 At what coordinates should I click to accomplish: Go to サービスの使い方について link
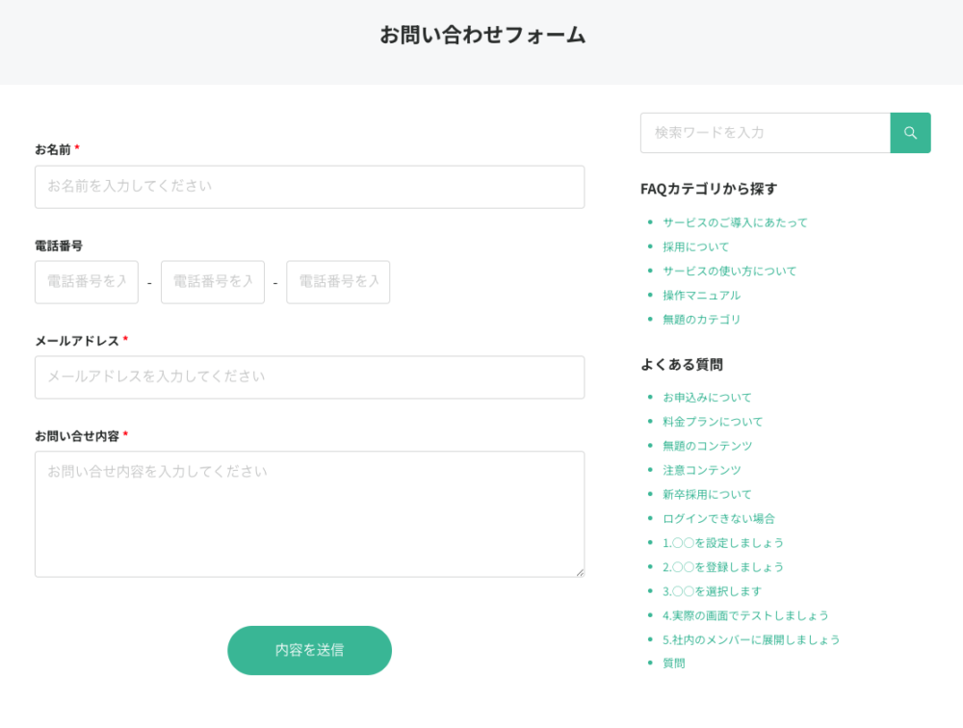[729, 271]
